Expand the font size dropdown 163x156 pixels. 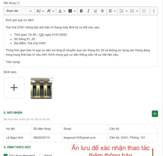click(40, 11)
